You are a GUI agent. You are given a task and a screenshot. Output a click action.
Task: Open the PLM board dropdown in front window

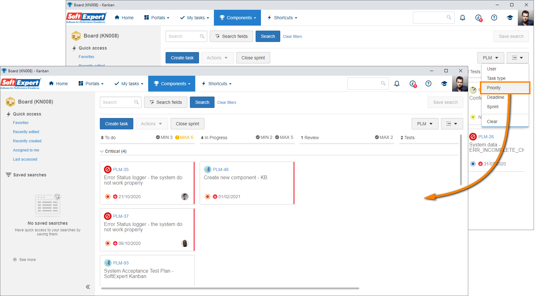click(425, 124)
